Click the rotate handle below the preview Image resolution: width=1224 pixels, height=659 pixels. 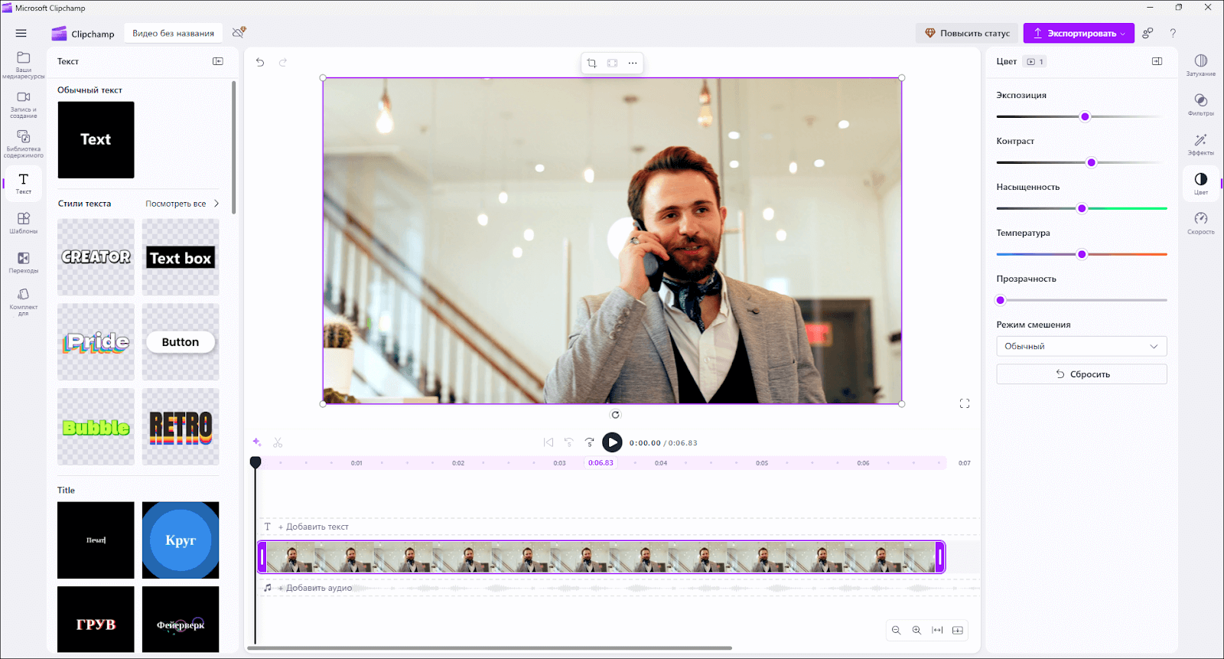click(x=616, y=415)
